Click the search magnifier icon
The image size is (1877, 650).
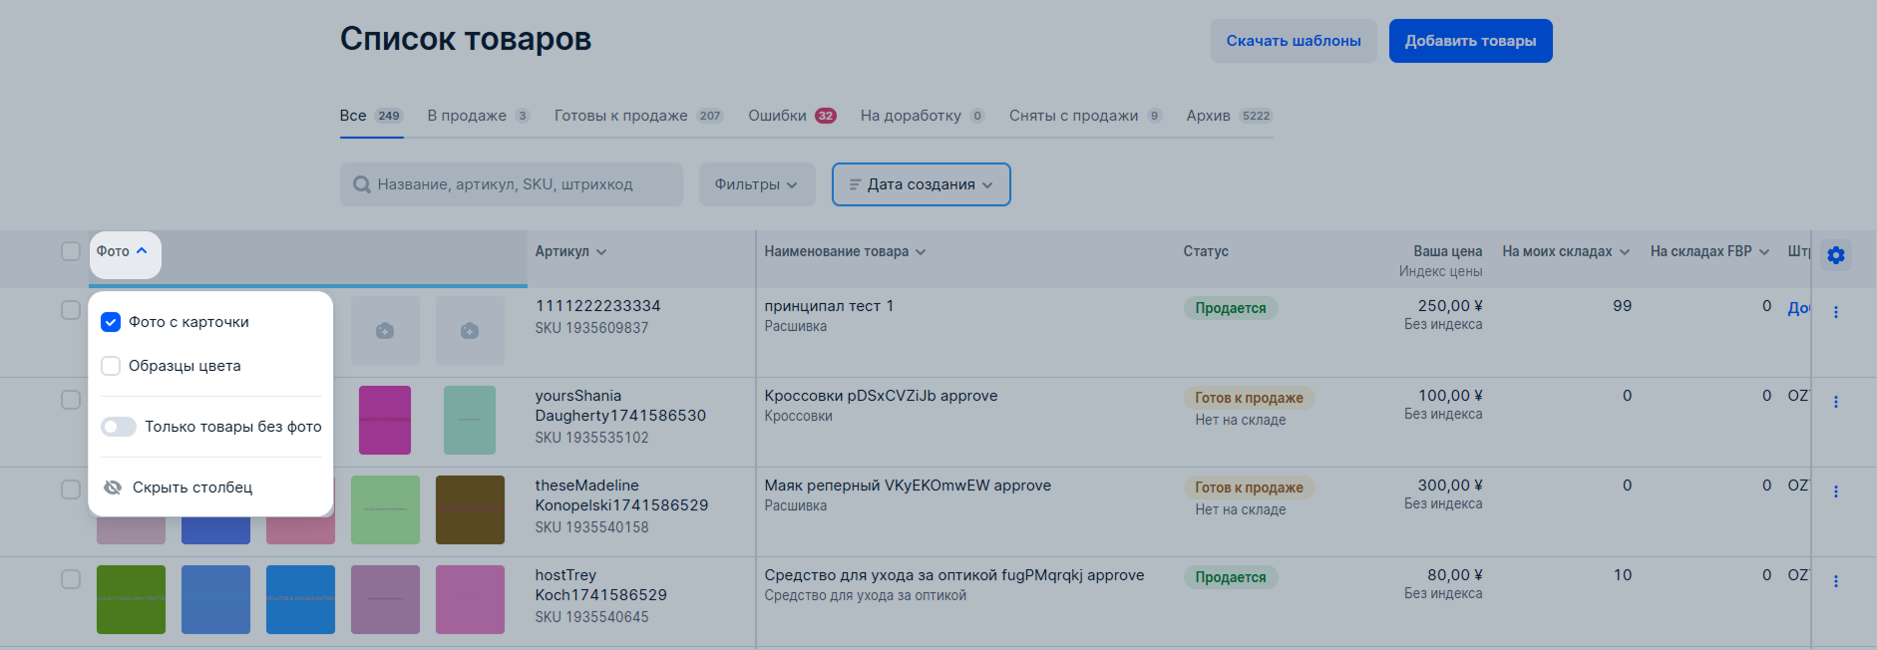click(362, 184)
